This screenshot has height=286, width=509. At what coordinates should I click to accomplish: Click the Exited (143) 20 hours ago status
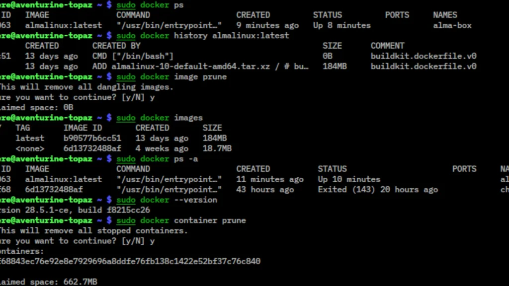(378, 189)
